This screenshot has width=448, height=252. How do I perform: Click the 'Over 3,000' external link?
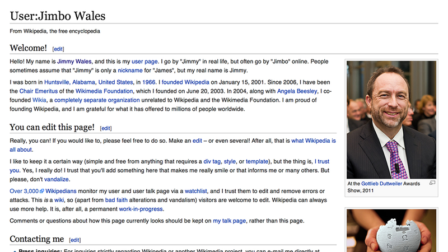[26, 191]
